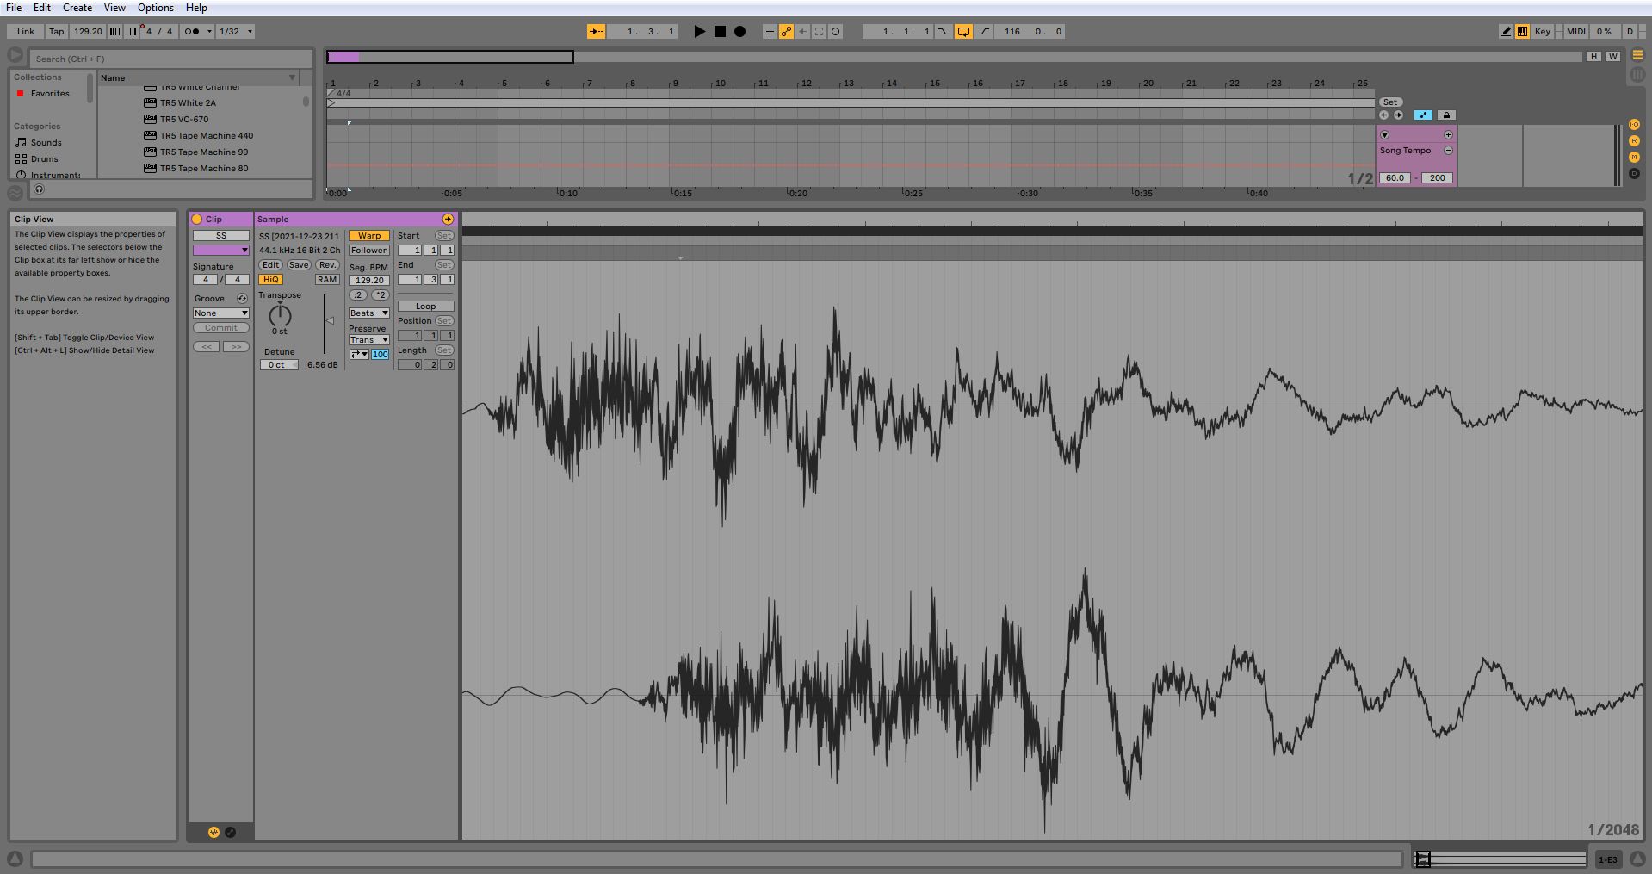Image resolution: width=1652 pixels, height=874 pixels.
Task: Click the Lock Envelopes padlock icon
Action: click(1446, 115)
